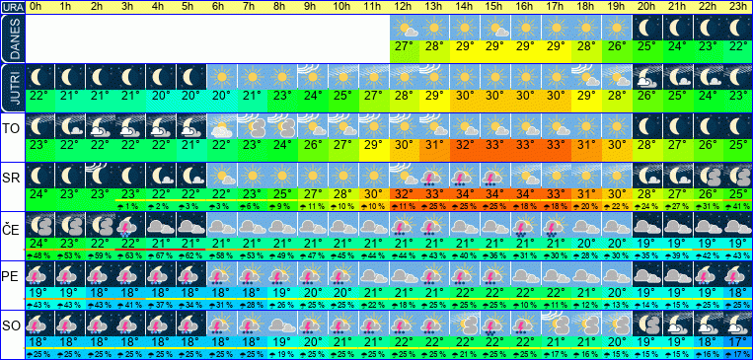Click the DANES 23h moon icon
The width and height of the screenshot is (753, 360).
pos(738,28)
